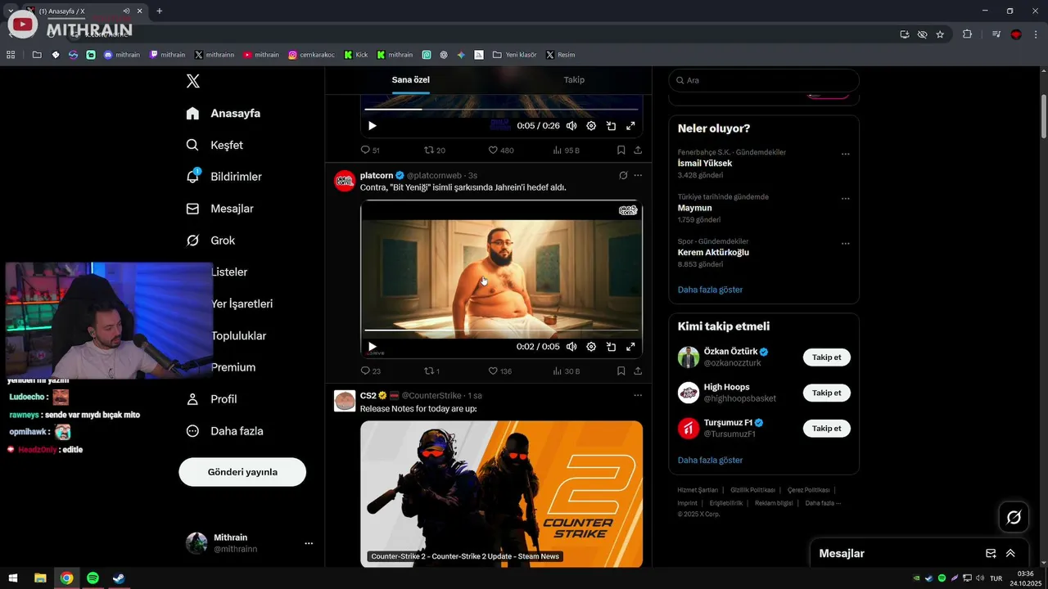Image resolution: width=1048 pixels, height=589 pixels.
Task: Click the Gönderi yayınla button
Action: click(x=242, y=472)
